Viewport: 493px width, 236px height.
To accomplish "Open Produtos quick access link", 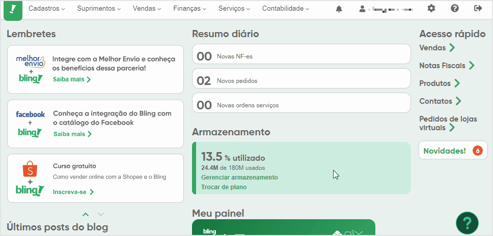I will click(440, 83).
